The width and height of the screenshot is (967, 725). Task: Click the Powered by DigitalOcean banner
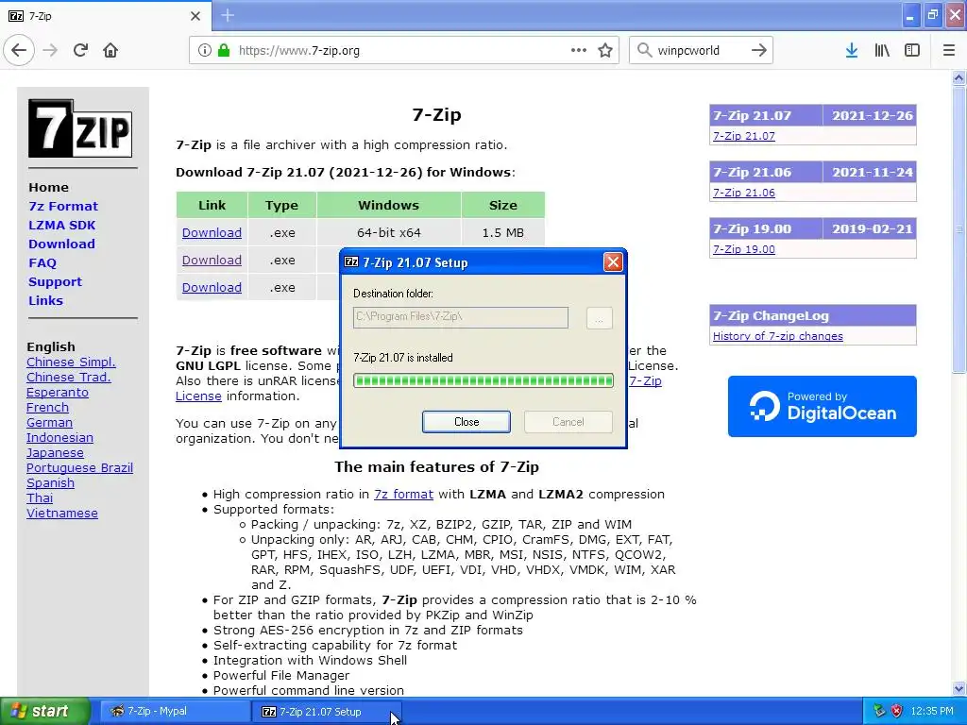[823, 406]
